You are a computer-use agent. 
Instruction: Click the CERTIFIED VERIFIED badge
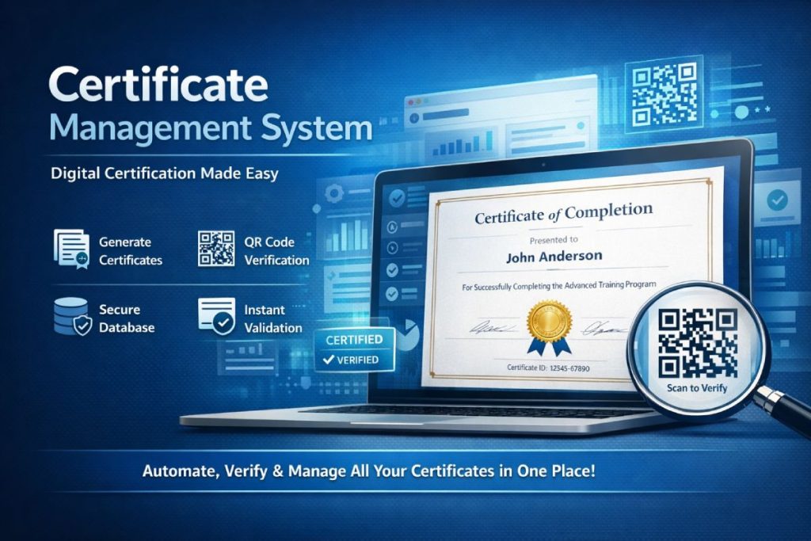pos(354,349)
